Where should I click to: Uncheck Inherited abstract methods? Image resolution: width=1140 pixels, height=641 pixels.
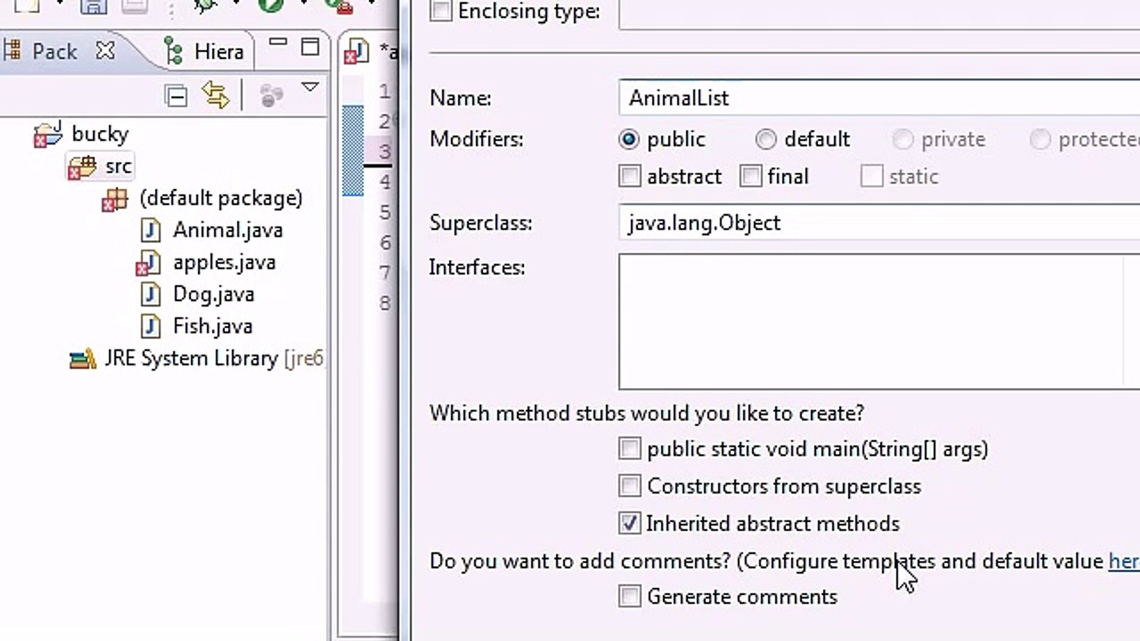pos(630,523)
